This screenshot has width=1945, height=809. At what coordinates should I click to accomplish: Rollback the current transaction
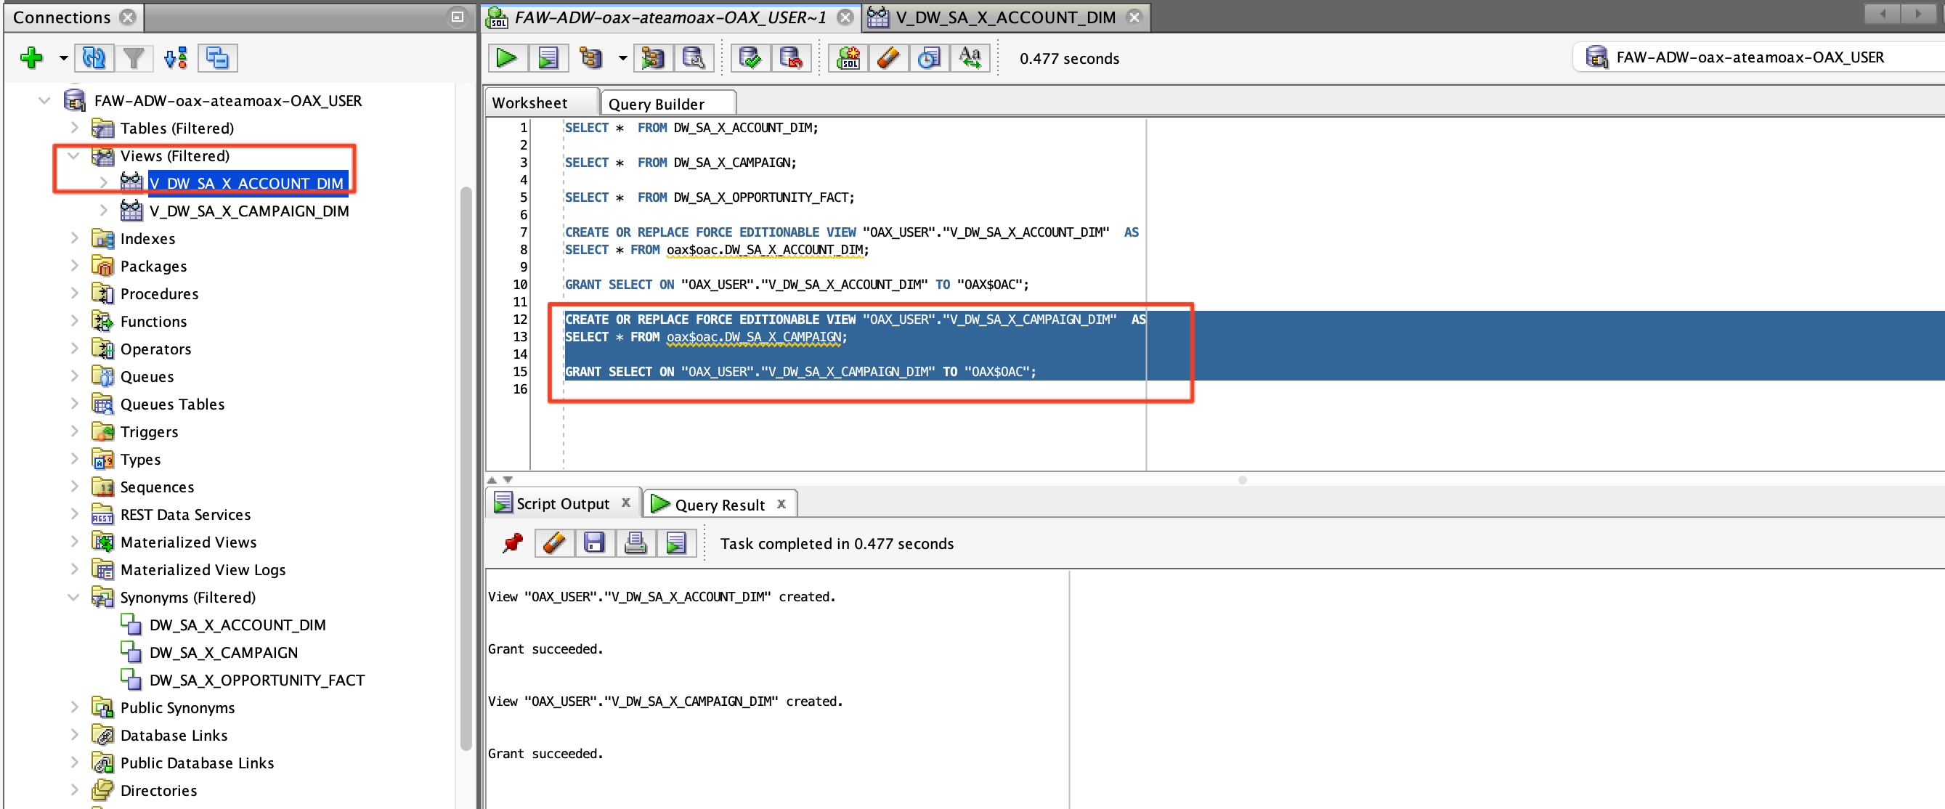pyautogui.click(x=791, y=57)
